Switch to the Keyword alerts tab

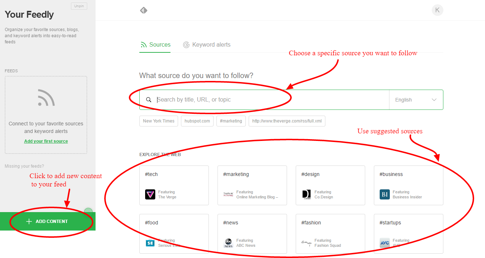207,45
